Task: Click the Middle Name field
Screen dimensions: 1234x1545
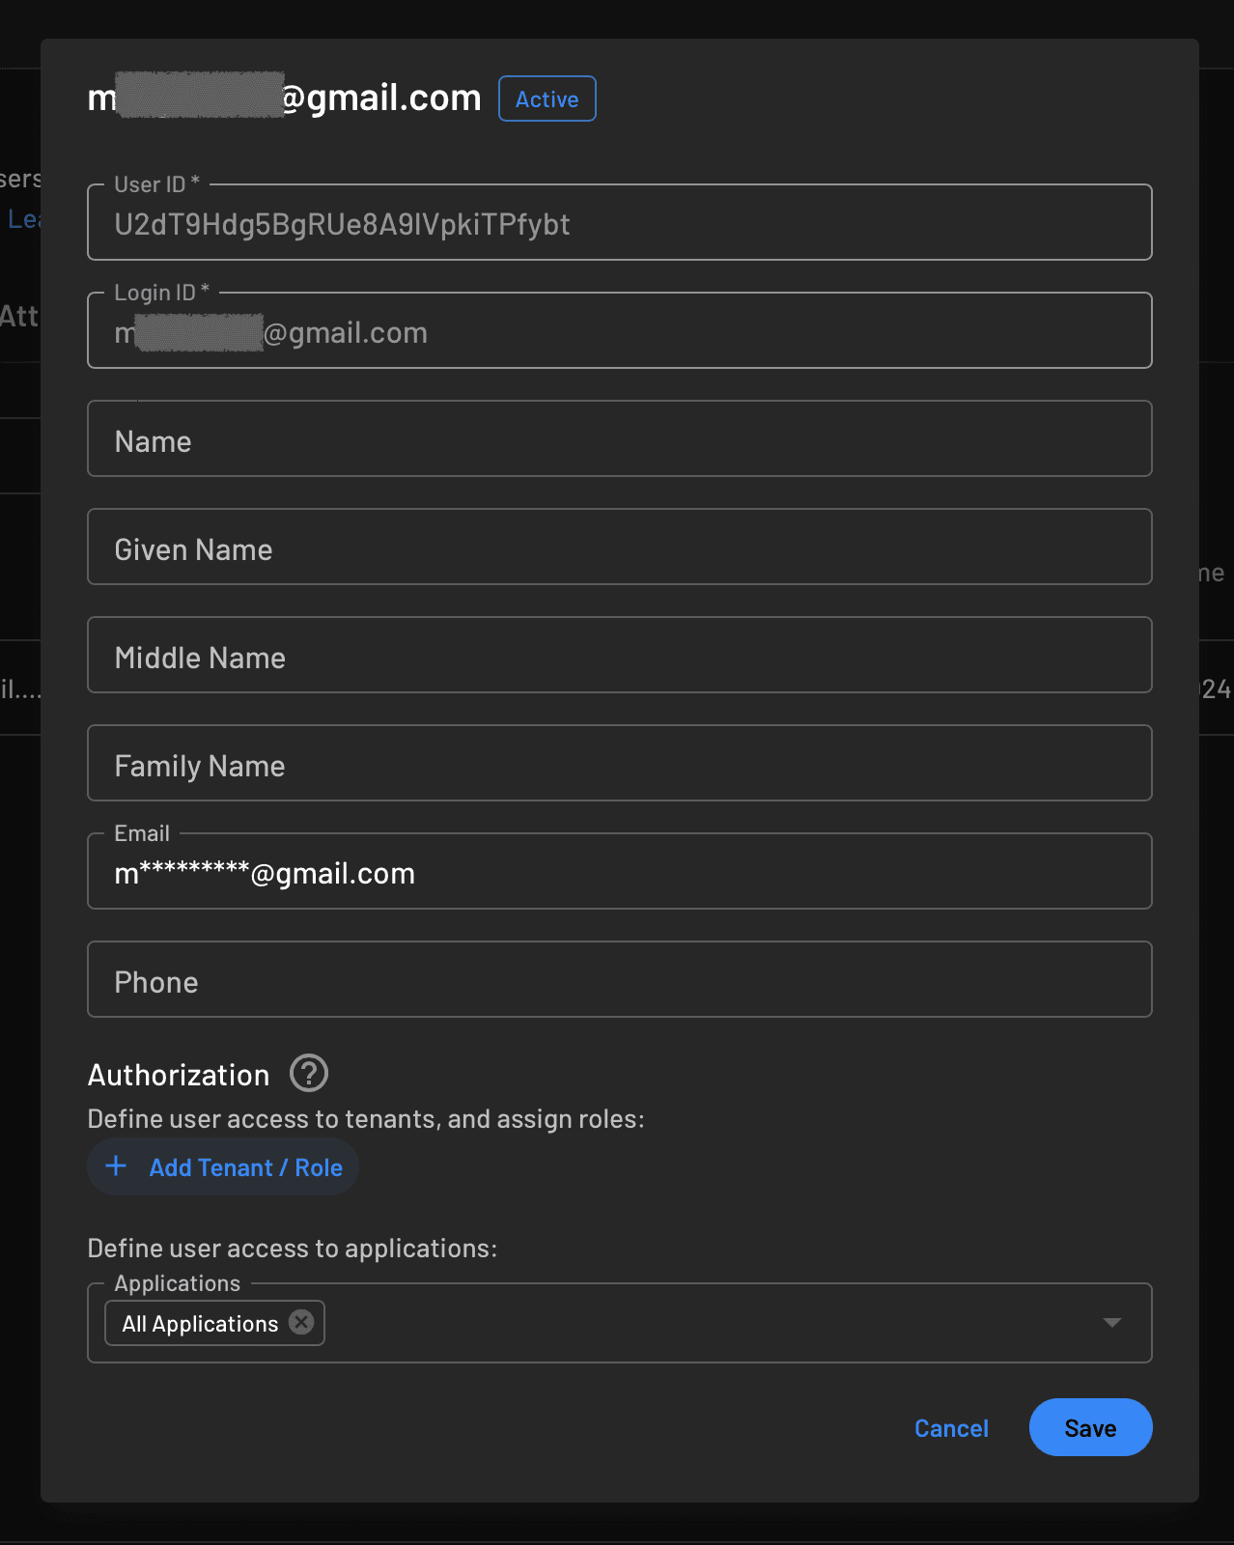Action: click(619, 656)
